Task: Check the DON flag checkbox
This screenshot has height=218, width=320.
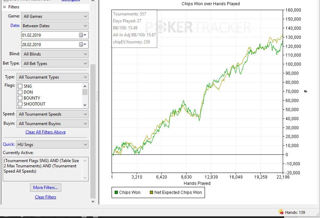Action: 20,92
